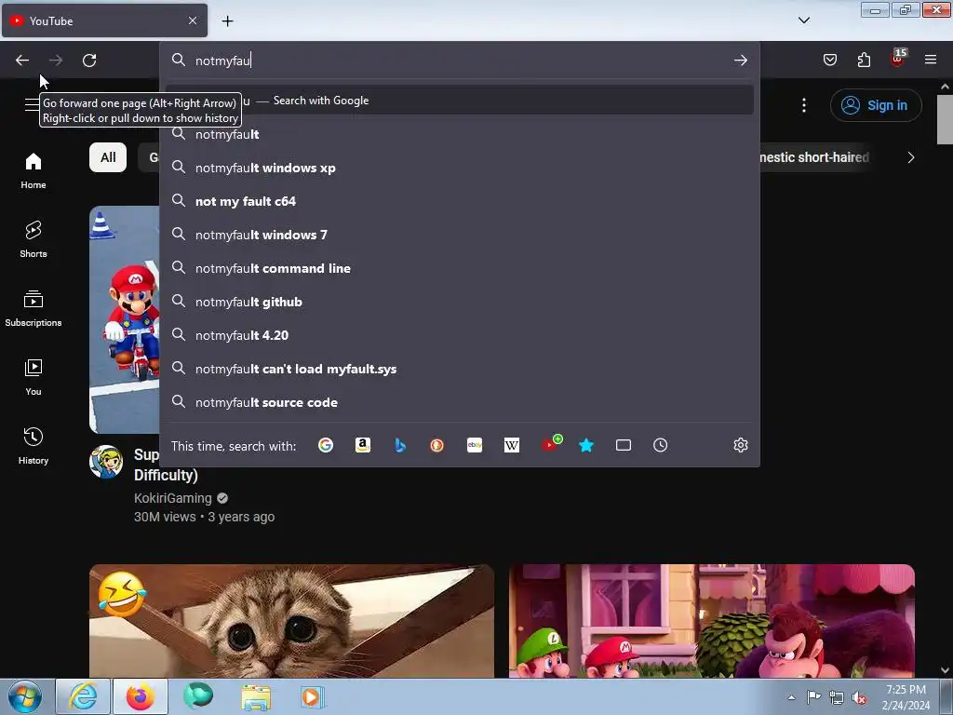Search this time with Wikipedia
The width and height of the screenshot is (953, 715).
pos(512,446)
